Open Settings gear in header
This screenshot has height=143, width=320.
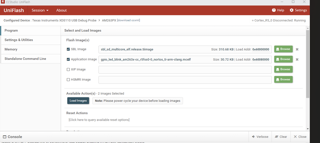tap(298, 10)
